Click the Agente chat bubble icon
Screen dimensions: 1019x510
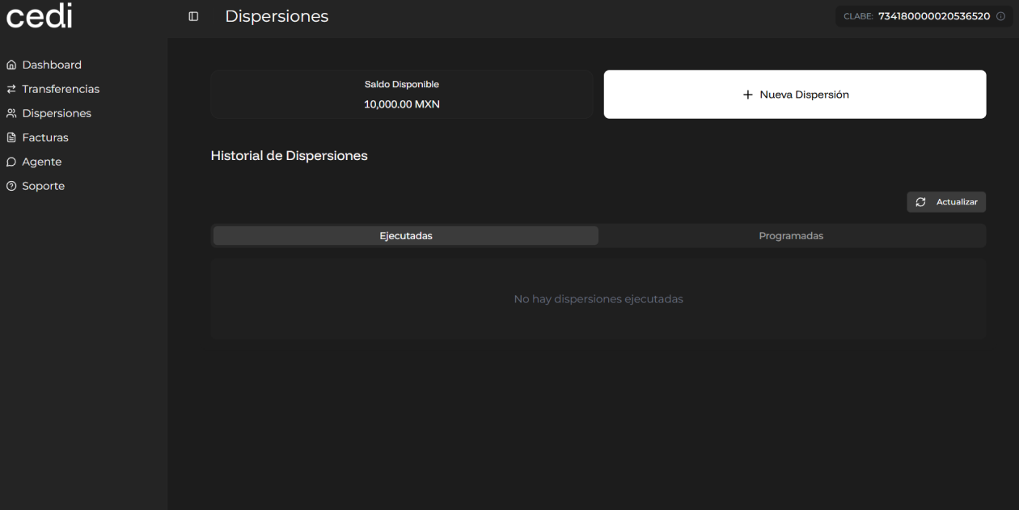11,162
